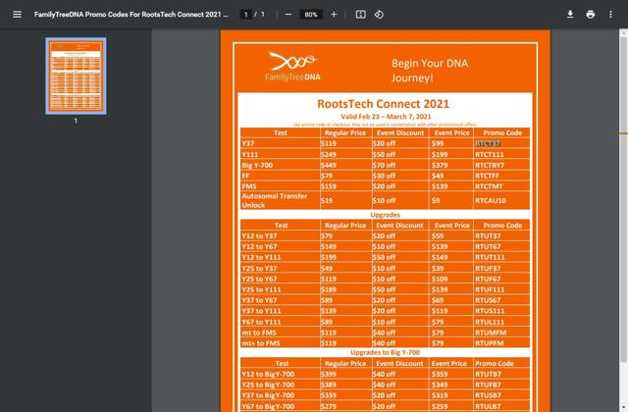Click the 'Y12 to Y37' row label
This screenshot has width=628, height=412.
tap(259, 235)
